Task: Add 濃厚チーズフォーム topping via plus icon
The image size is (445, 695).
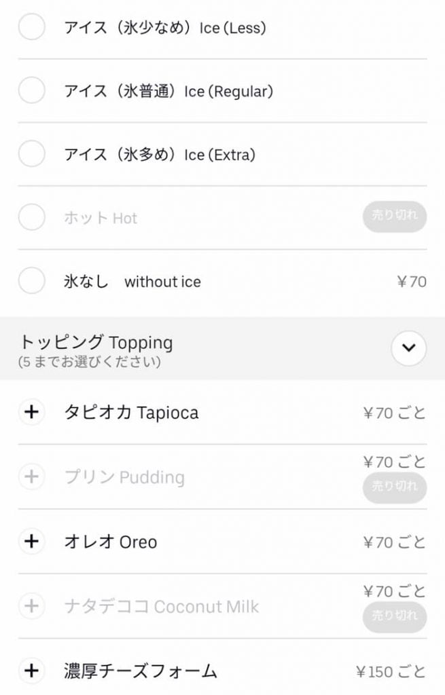Action: (x=31, y=671)
